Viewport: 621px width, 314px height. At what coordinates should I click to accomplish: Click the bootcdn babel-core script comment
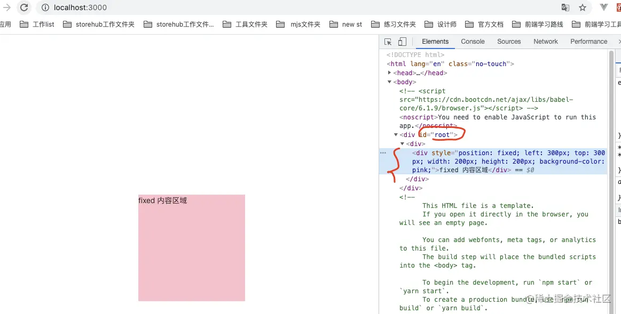tap(486, 100)
